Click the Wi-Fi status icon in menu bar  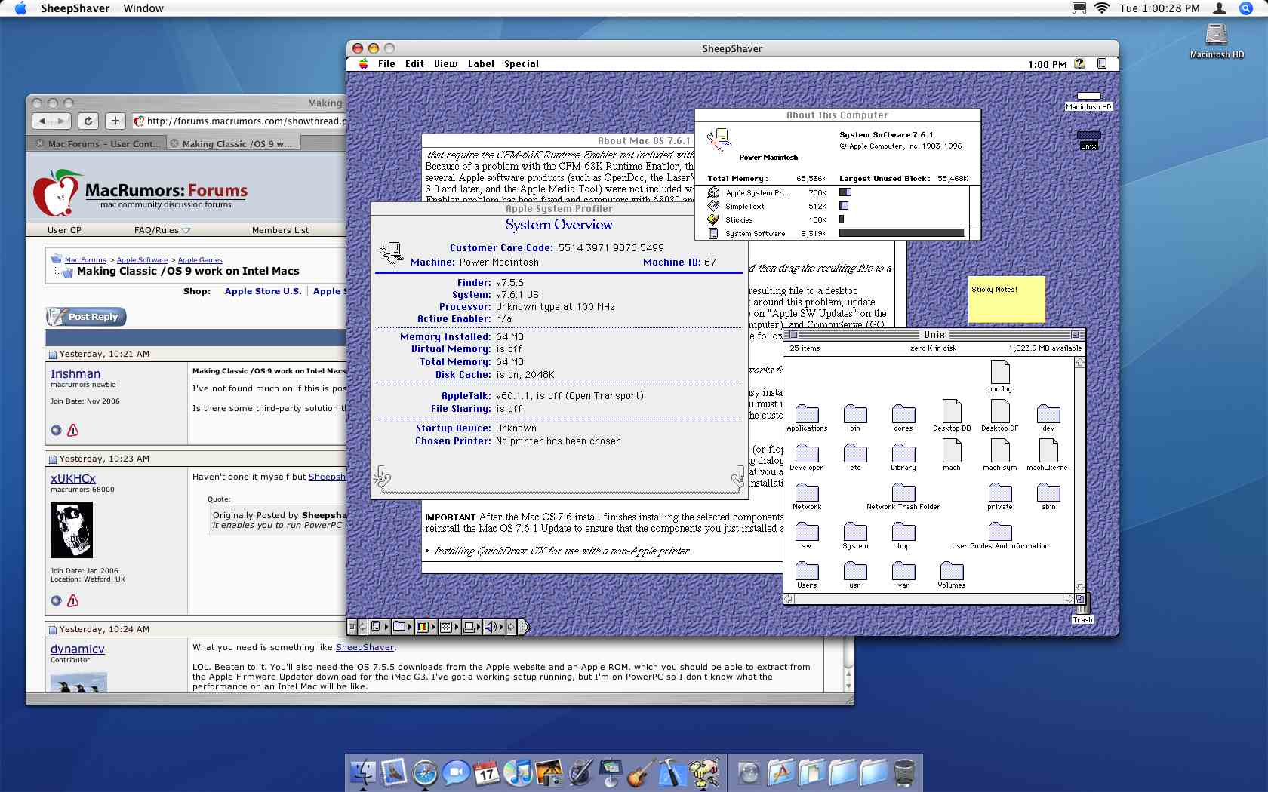(1102, 8)
